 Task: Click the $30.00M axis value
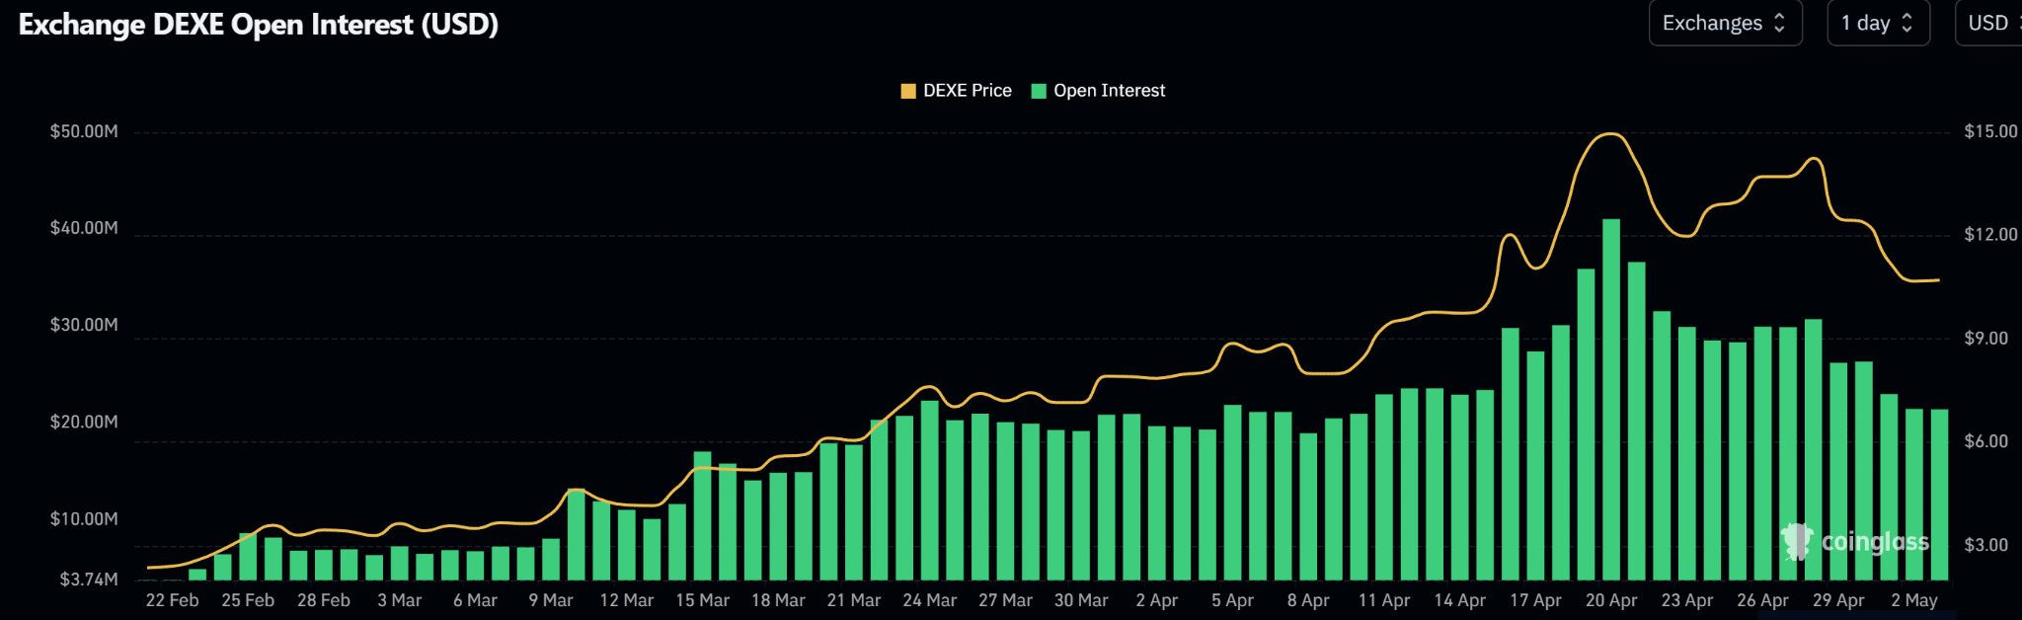[x=84, y=325]
